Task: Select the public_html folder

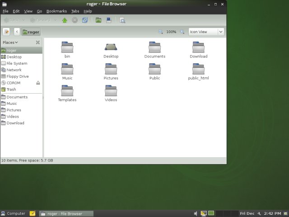Action: click(x=198, y=71)
